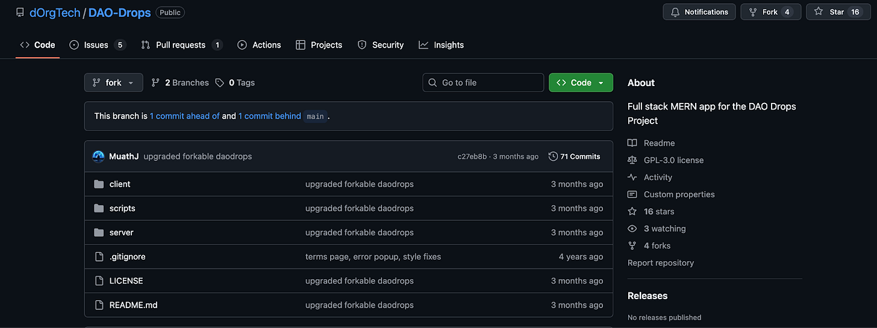View the 71 Commits history
The image size is (877, 328).
coord(574,156)
